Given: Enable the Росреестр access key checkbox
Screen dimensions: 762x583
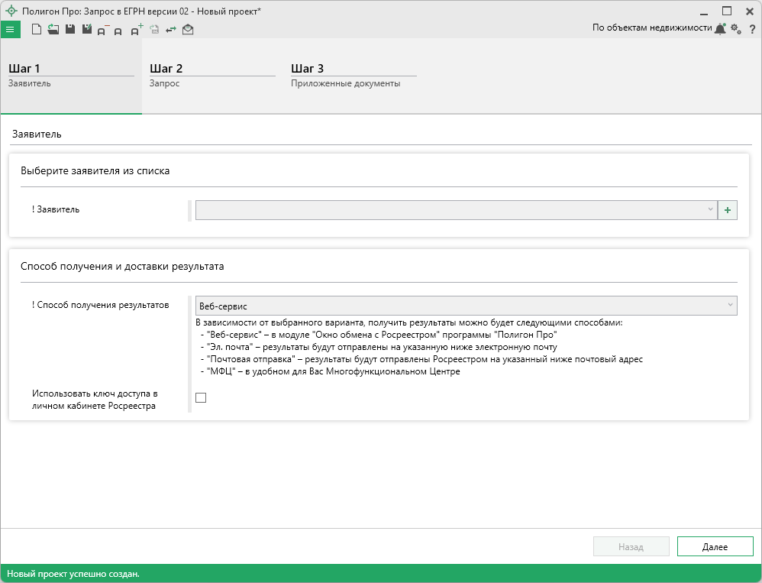Looking at the screenshot, I should pyautogui.click(x=201, y=397).
